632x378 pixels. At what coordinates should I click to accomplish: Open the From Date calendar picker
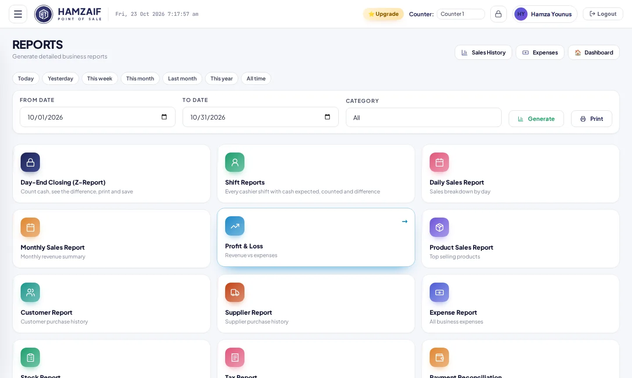[x=164, y=117]
